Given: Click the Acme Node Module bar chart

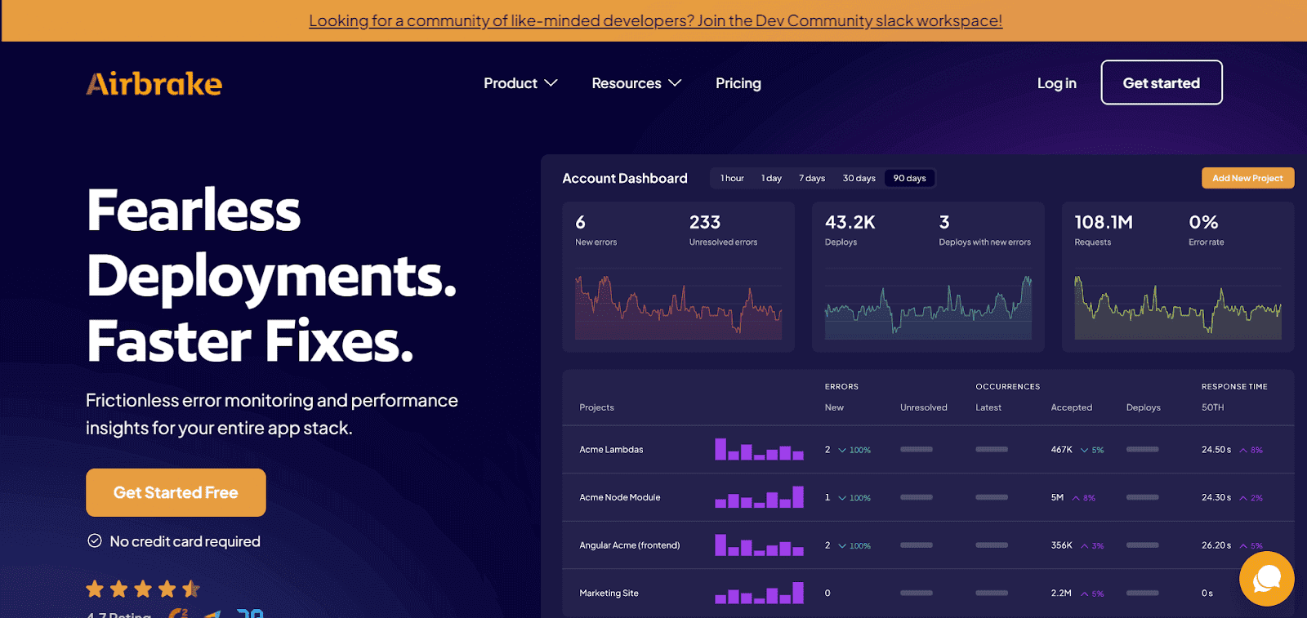Looking at the screenshot, I should 759,497.
